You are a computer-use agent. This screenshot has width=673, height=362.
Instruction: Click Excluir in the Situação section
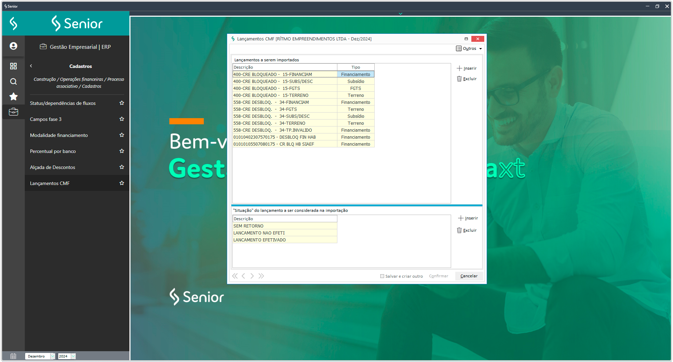tap(467, 230)
